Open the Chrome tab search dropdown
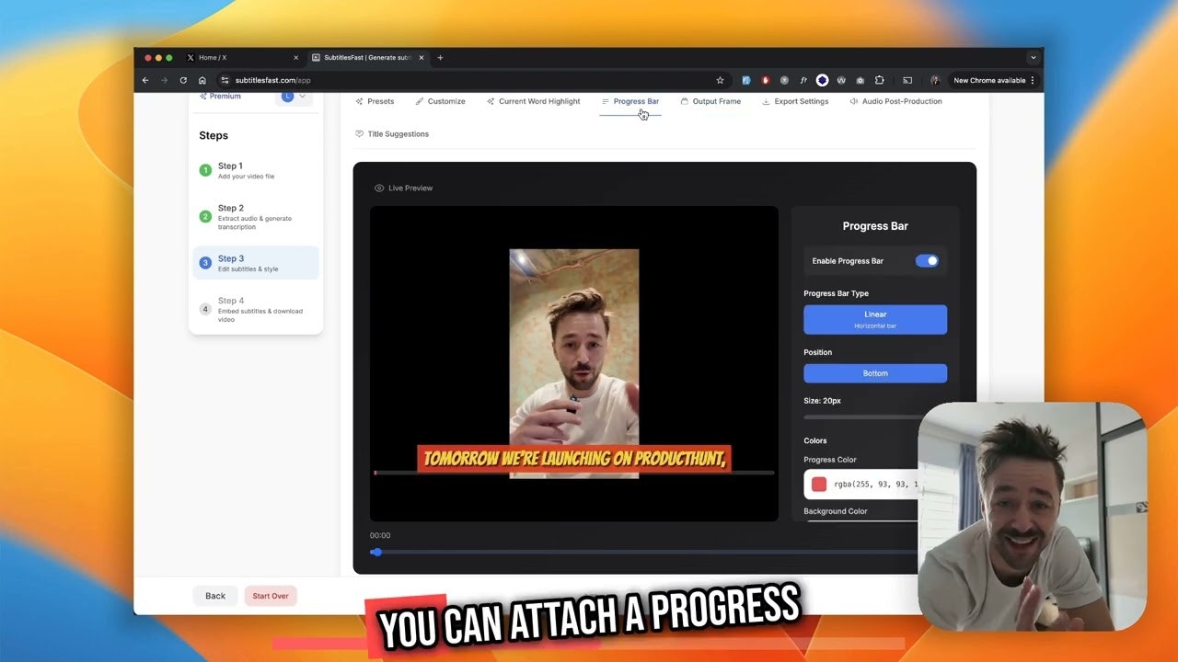 [1033, 58]
